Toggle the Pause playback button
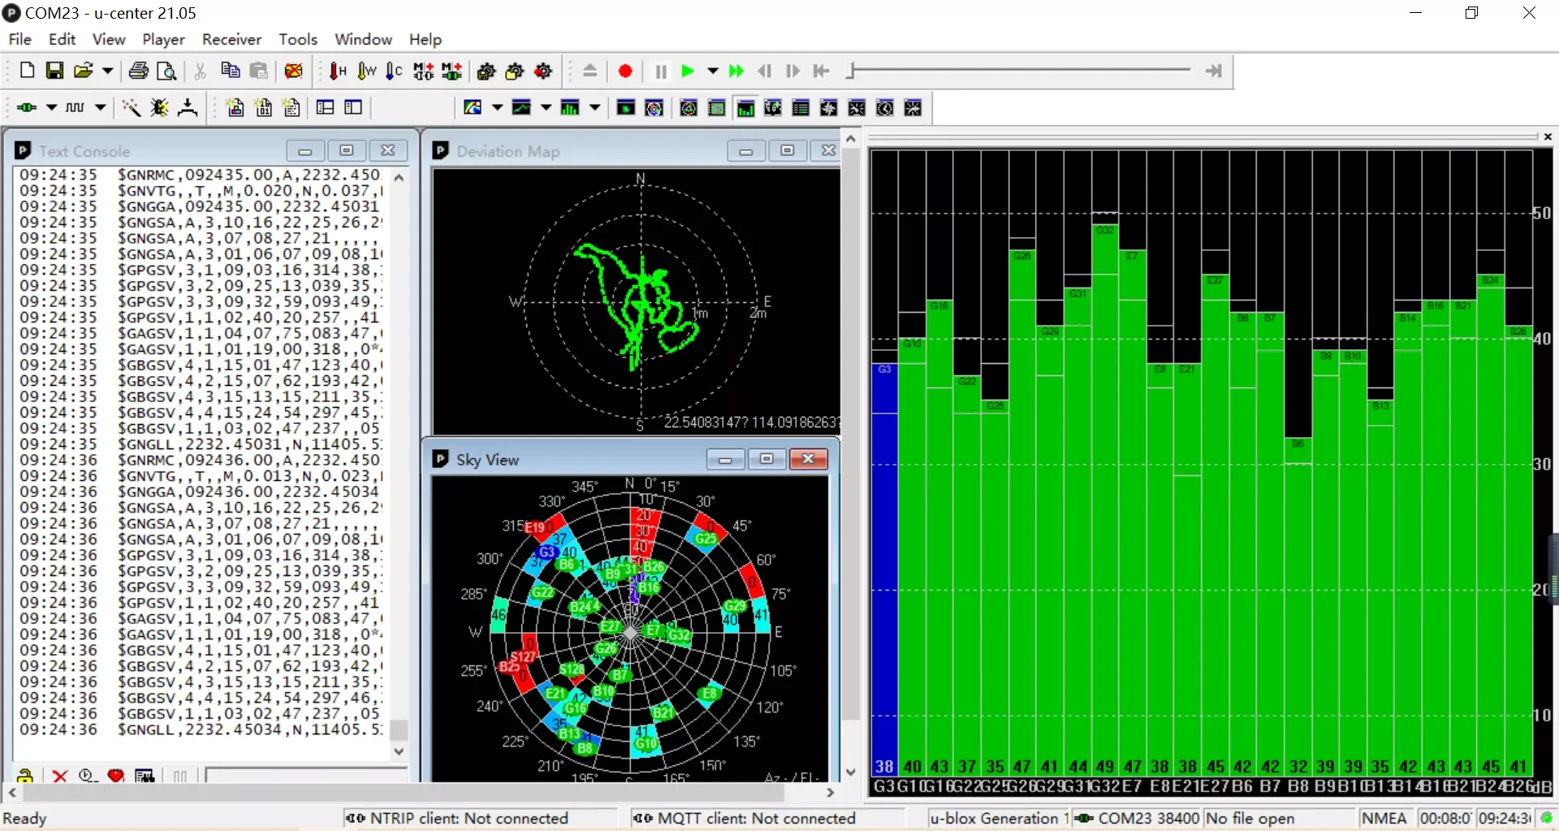Viewport: 1559px width, 831px height. (661, 71)
